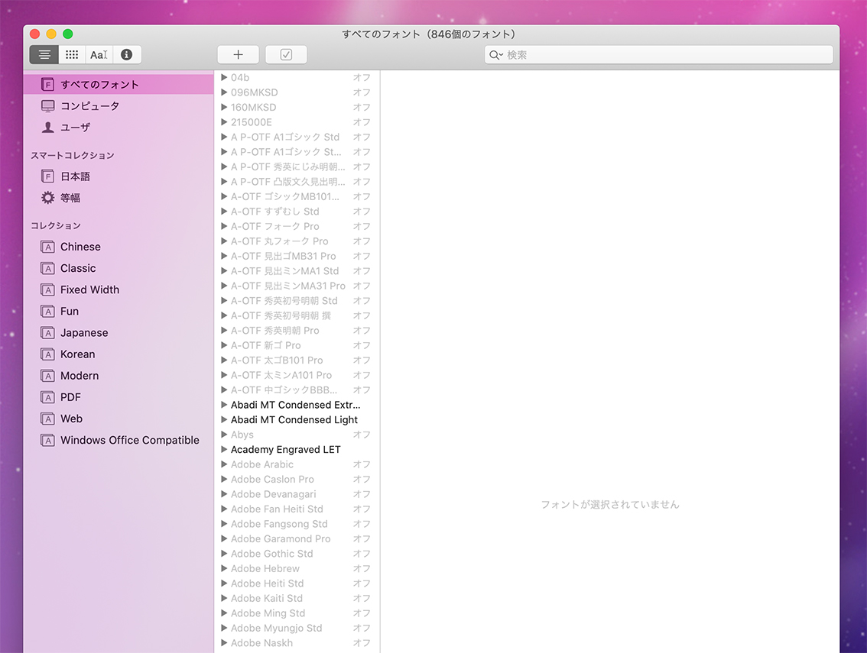Select the Fixed Width collection
Screen dimensions: 867x653
click(x=89, y=290)
